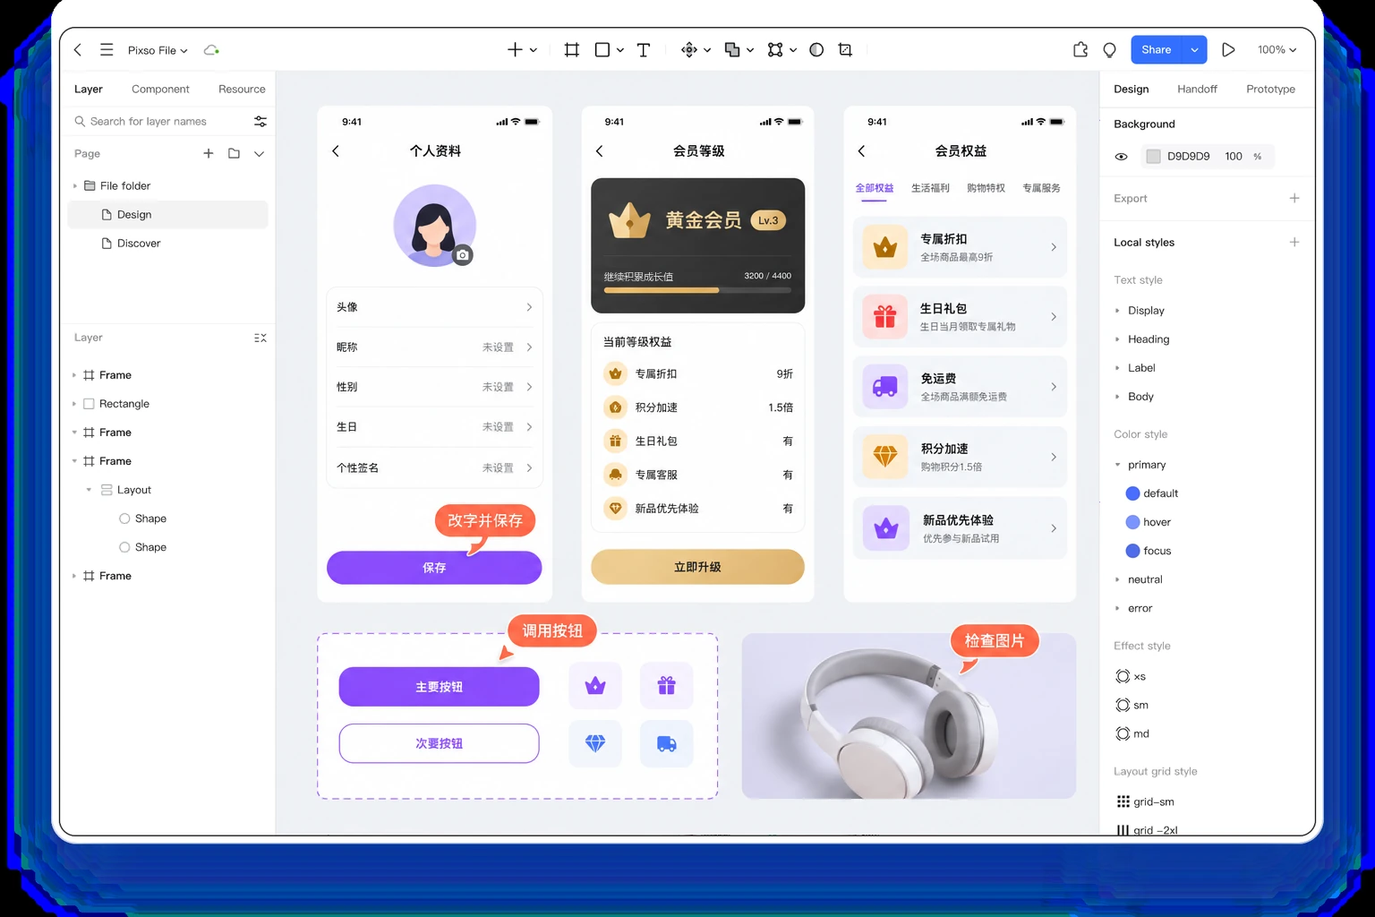Viewport: 1375px width, 917px height.
Task: Open the shape tool dropdown arrow
Action: 619,50
